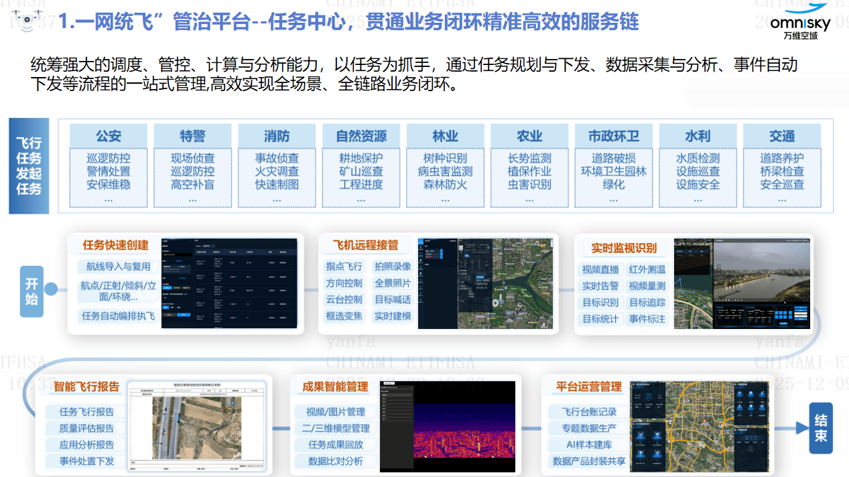Click the 飞行任务发起任务 side banner
Image resolution: width=849 pixels, height=477 pixels.
pos(29,165)
